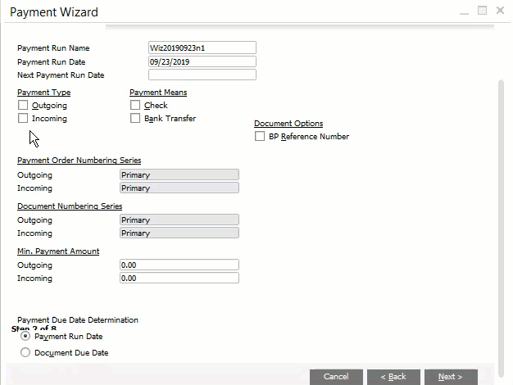
Task: Proceed with the Next button
Action: pos(451,377)
